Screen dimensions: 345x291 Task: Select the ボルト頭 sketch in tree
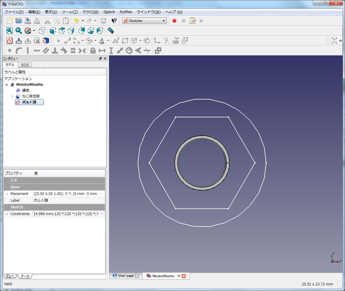point(29,102)
